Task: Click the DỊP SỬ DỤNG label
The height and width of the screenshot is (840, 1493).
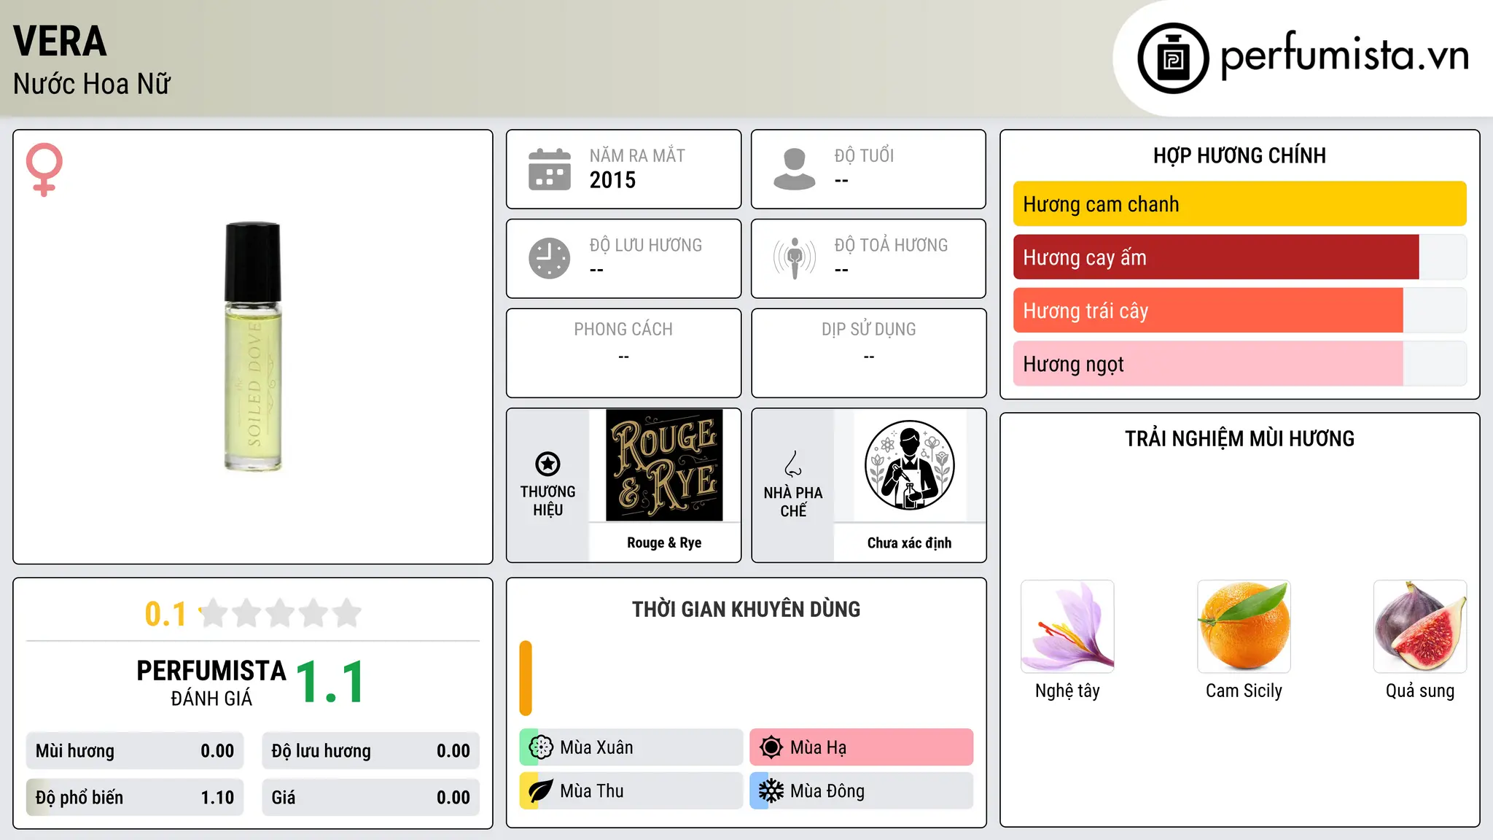Action: [868, 330]
